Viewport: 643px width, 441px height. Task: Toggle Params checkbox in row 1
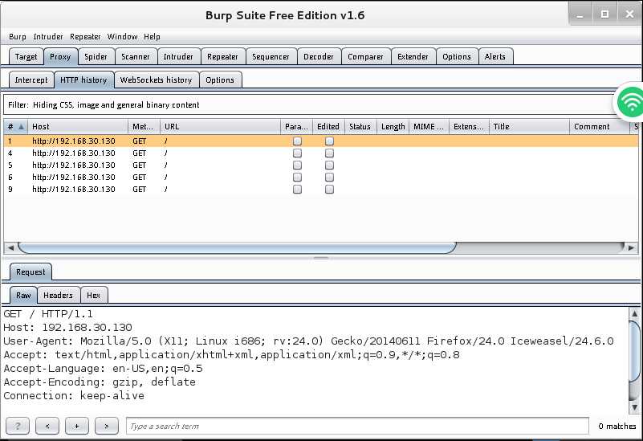click(x=297, y=141)
